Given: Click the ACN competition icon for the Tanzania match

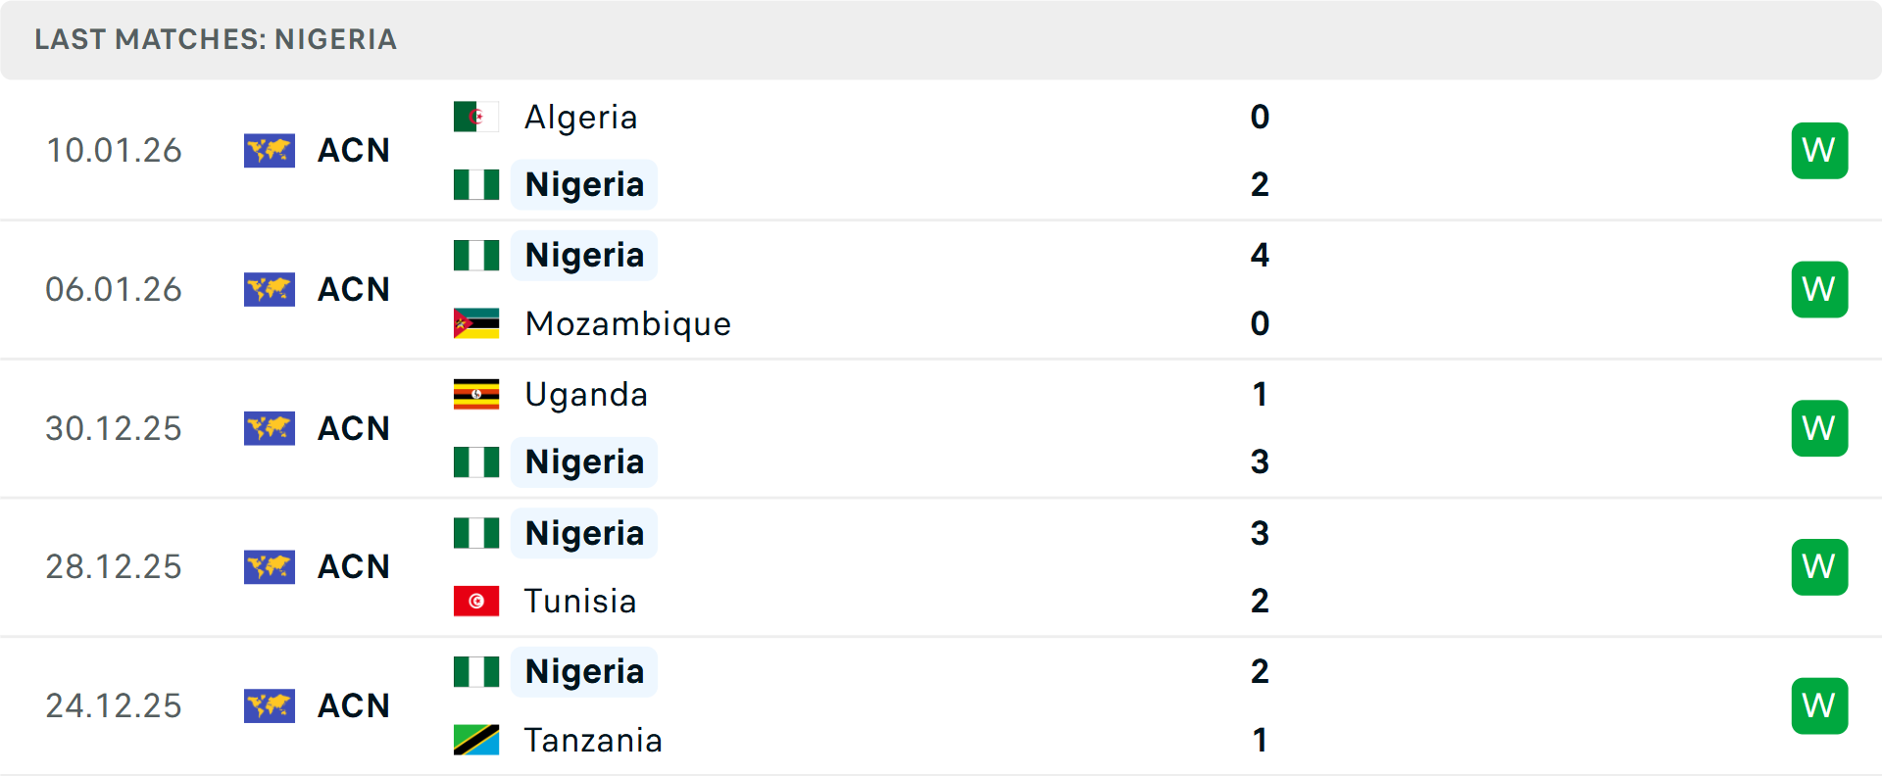Looking at the screenshot, I should coord(270,705).
